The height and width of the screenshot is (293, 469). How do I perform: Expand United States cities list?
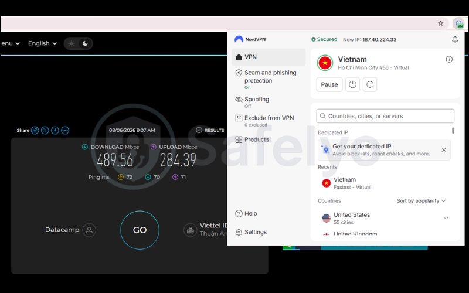coord(446,218)
